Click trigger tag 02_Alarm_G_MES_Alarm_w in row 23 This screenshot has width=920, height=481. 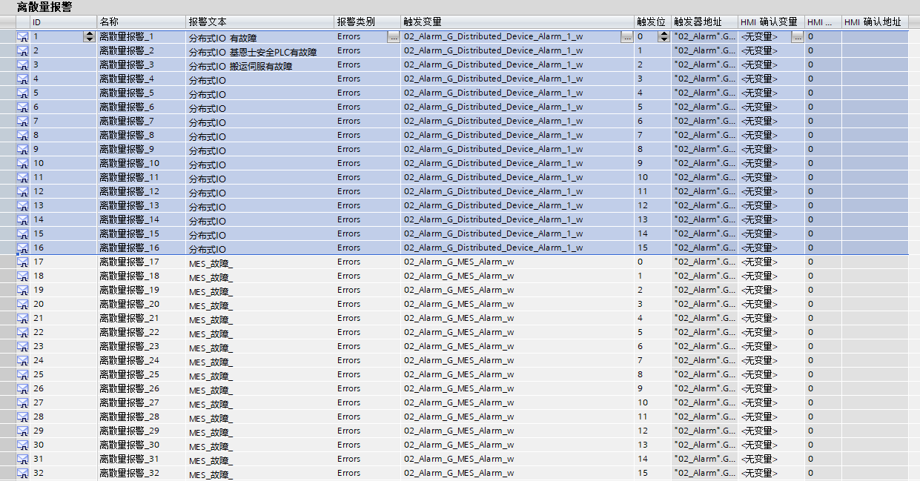click(x=459, y=346)
